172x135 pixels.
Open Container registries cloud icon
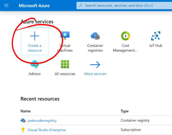point(95,36)
